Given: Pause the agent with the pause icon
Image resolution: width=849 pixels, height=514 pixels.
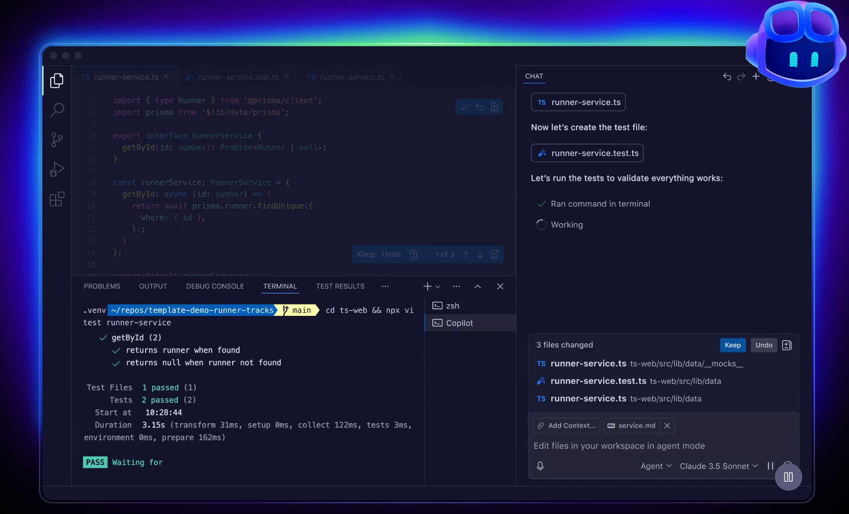Looking at the screenshot, I should coord(770,466).
